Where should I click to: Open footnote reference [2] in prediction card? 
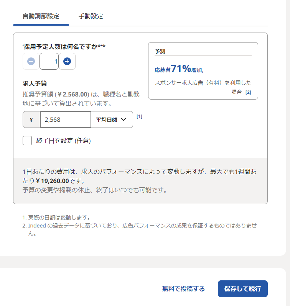pyautogui.click(x=248, y=92)
